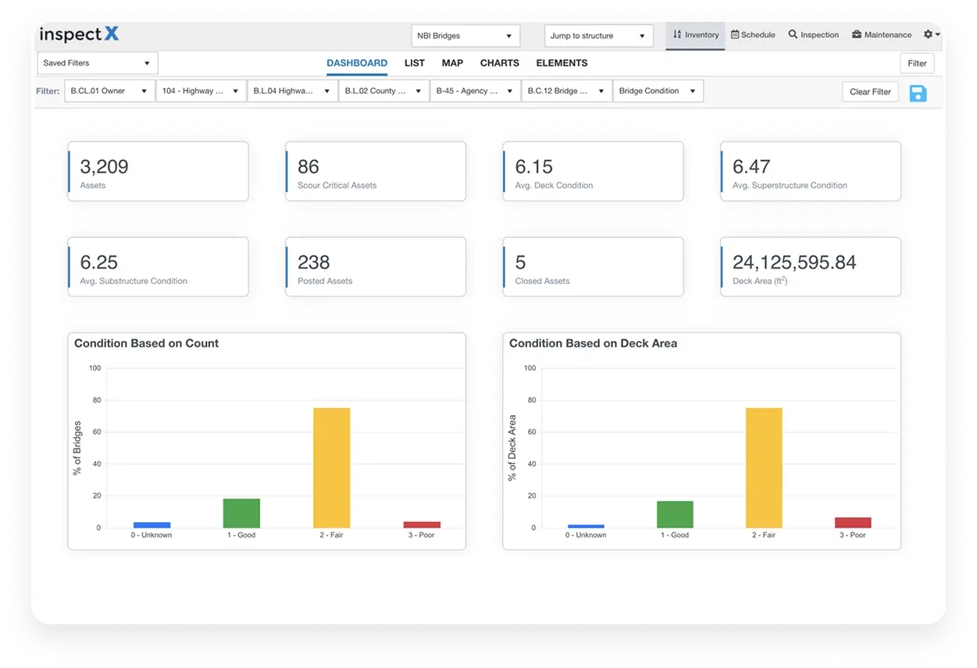Open the Inspection search section
Viewport: 977px width, 668px height.
click(813, 34)
